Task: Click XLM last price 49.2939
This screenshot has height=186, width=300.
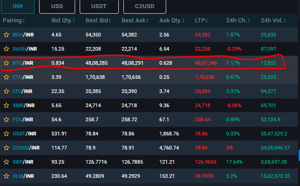Action: [204, 176]
